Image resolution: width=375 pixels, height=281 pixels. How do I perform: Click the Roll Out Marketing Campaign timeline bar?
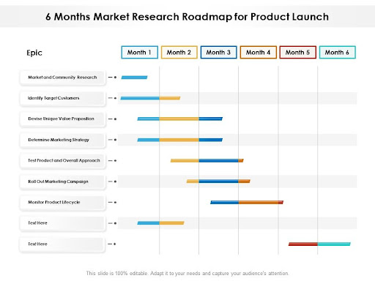point(218,181)
